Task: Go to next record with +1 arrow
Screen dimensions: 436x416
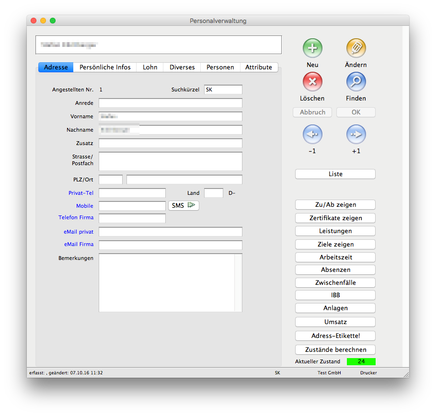Action: click(x=356, y=135)
